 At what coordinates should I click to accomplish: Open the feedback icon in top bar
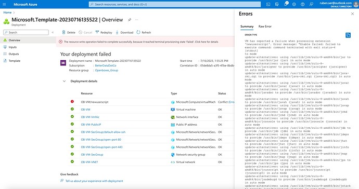[311, 4]
